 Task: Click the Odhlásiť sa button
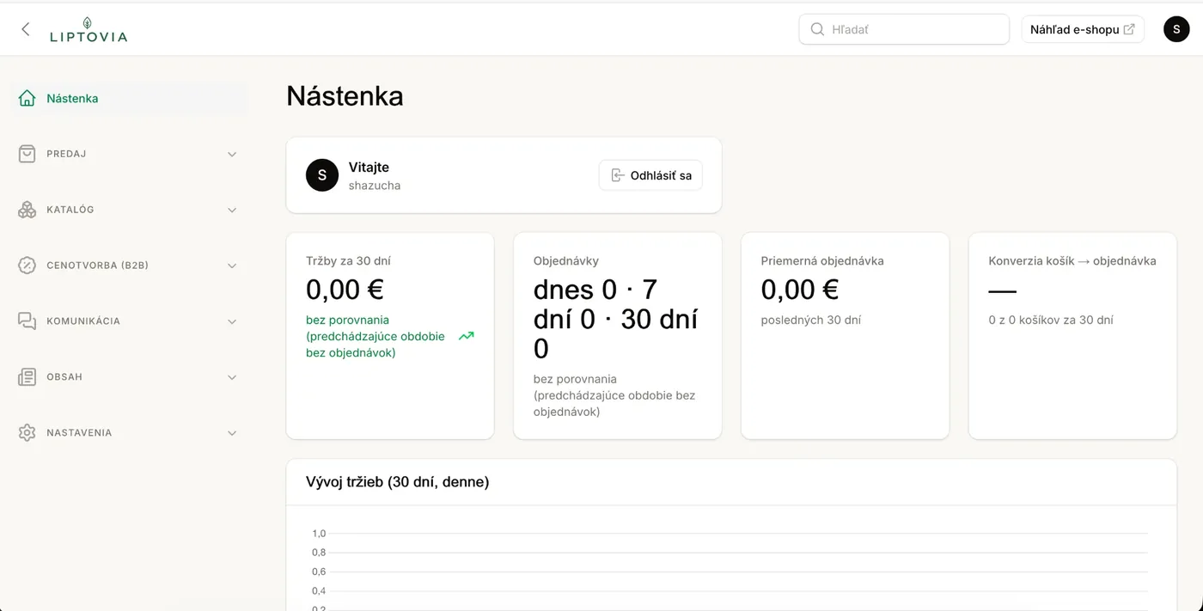tap(650, 175)
